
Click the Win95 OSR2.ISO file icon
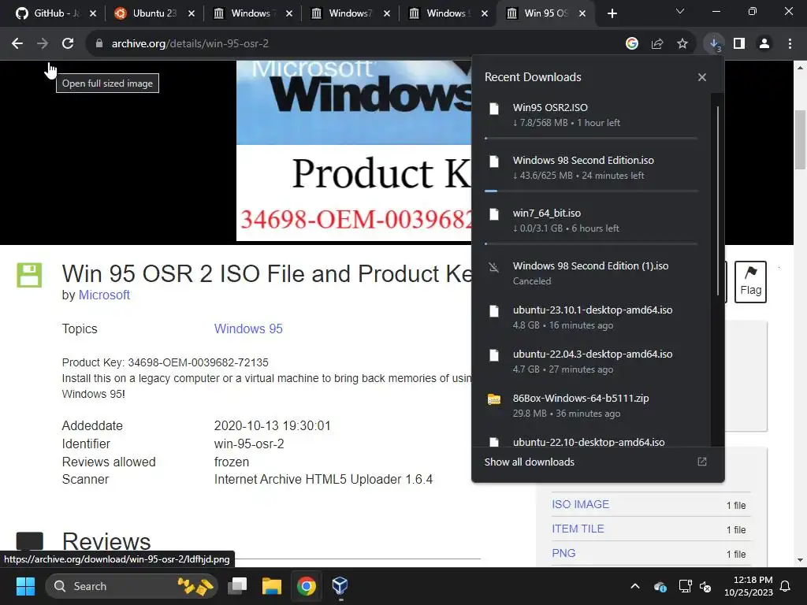494,109
